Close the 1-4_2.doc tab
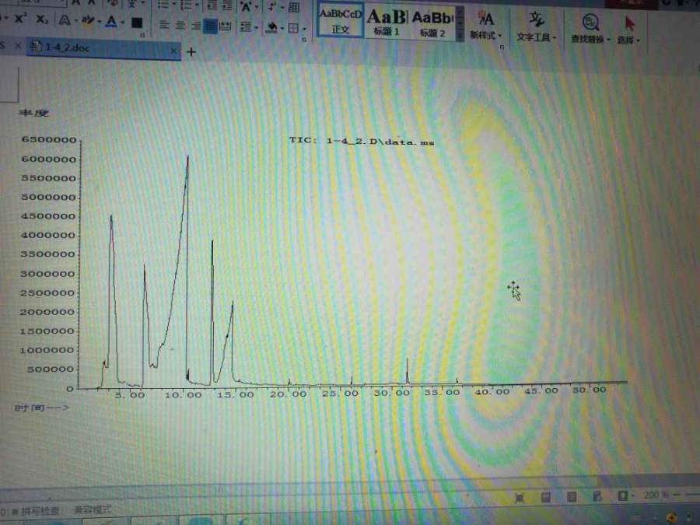The image size is (700, 525). (174, 52)
